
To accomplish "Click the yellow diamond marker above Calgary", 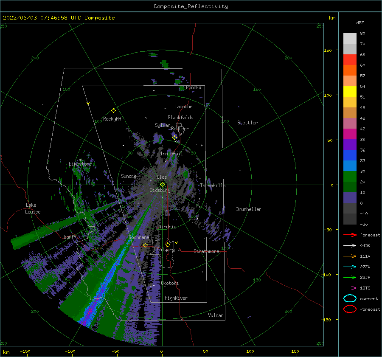I will (x=168, y=245).
